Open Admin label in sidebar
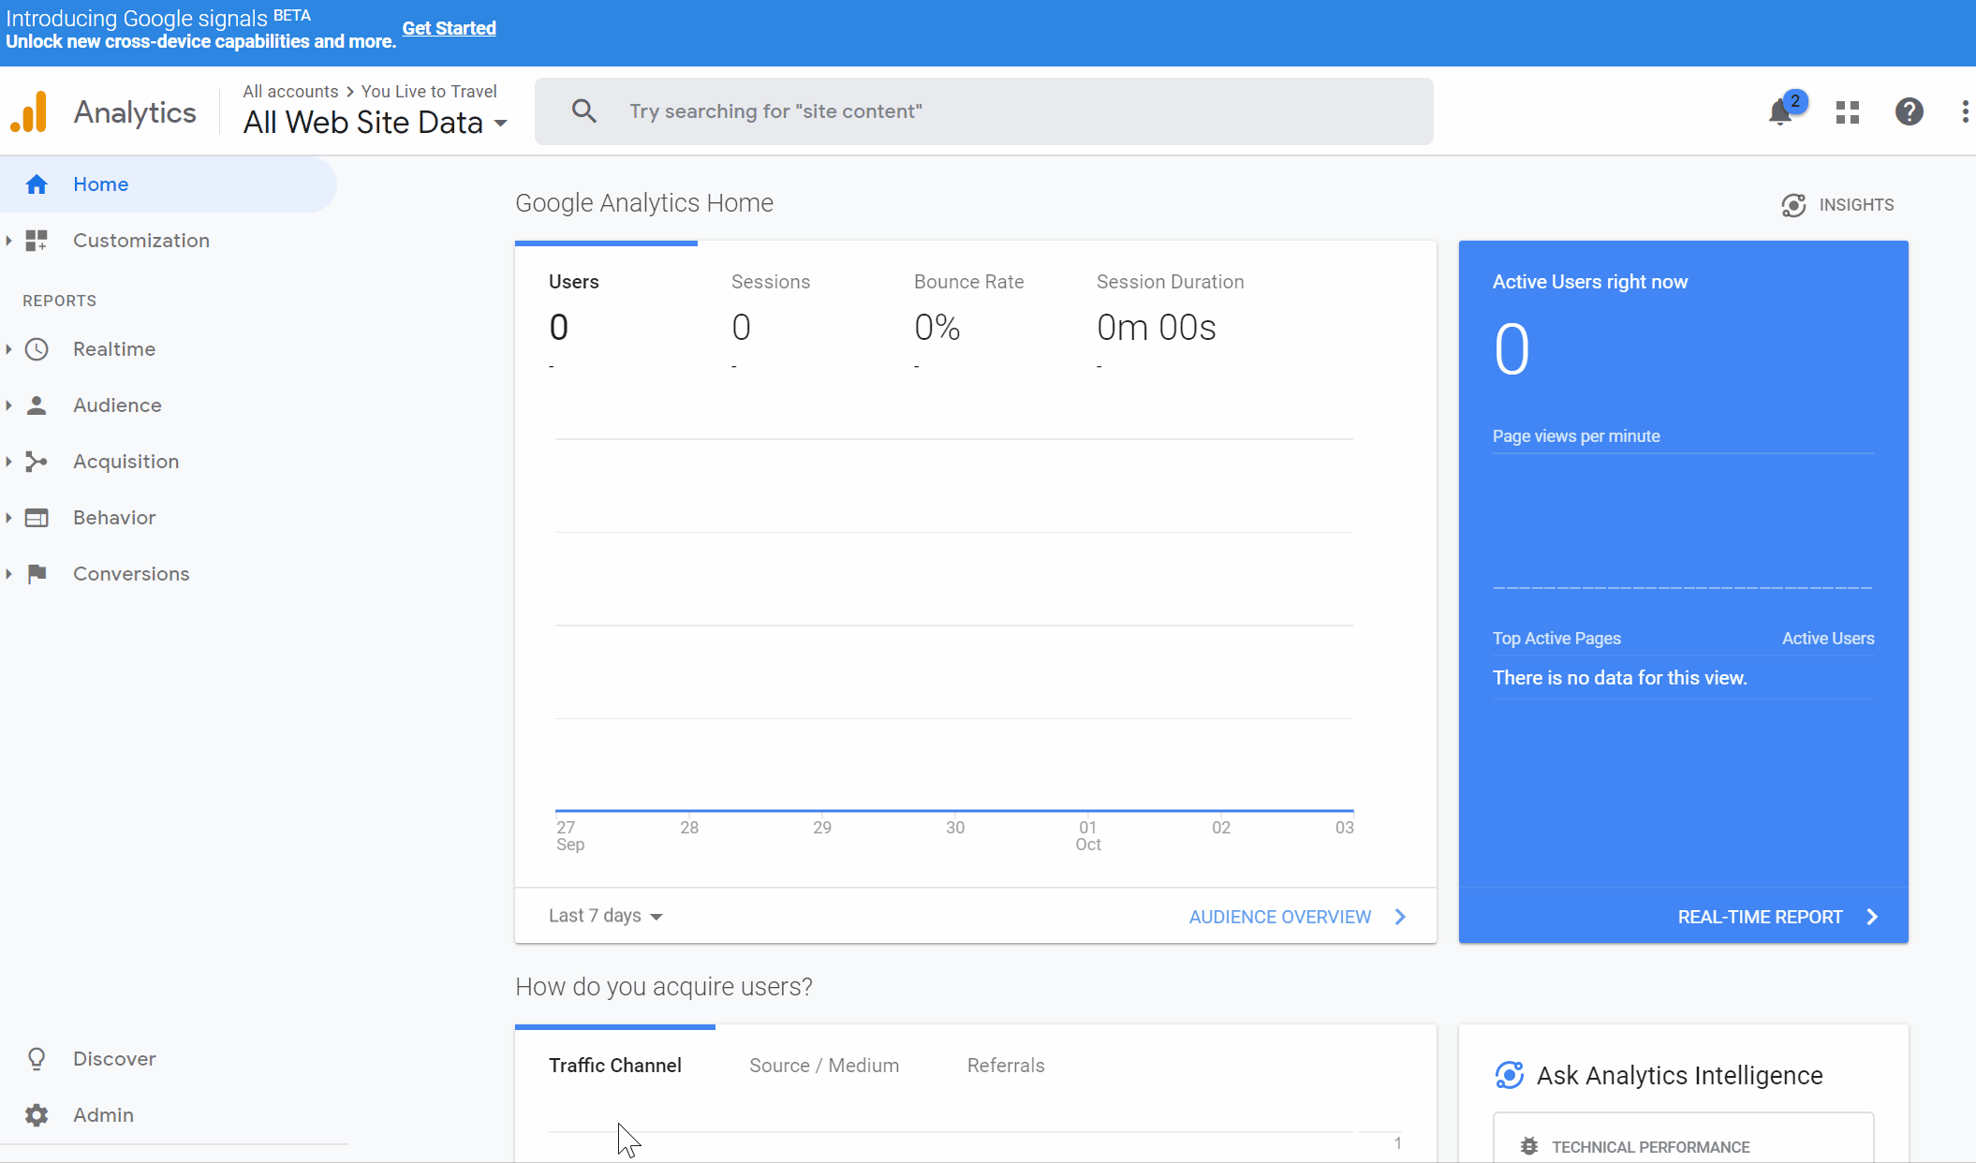This screenshot has height=1163, width=1976. [x=103, y=1115]
